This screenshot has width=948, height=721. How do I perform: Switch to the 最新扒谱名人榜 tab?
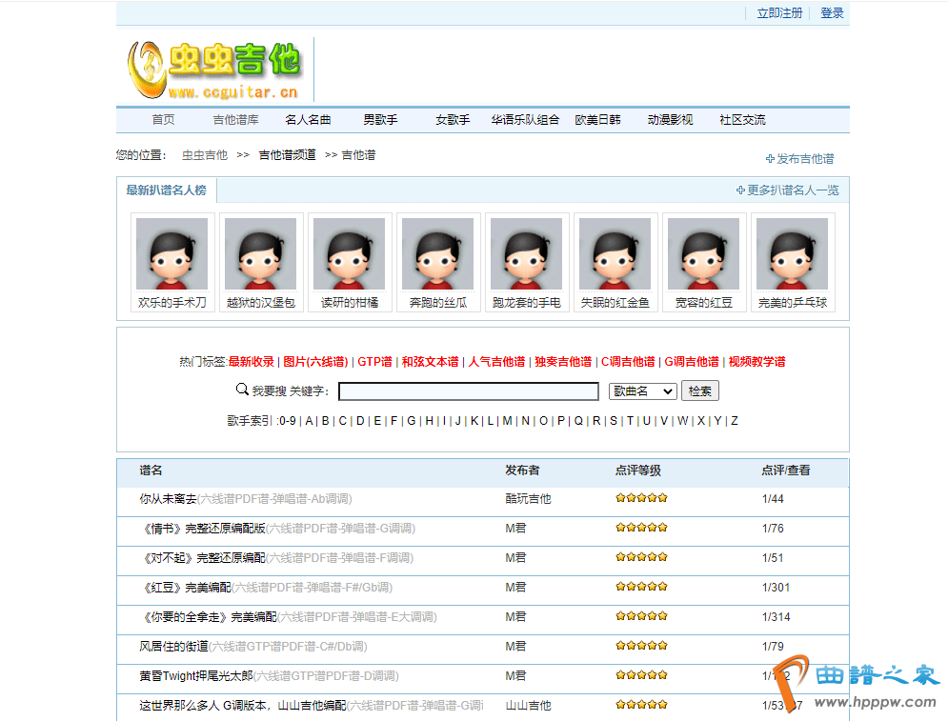tap(166, 190)
